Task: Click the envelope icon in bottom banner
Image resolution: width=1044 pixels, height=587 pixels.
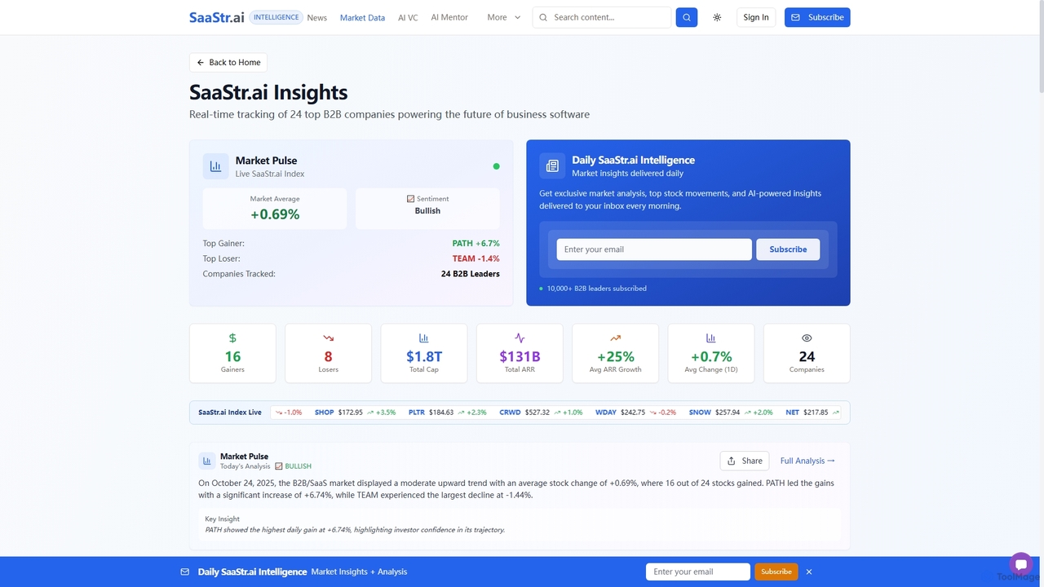Action: coord(184,572)
